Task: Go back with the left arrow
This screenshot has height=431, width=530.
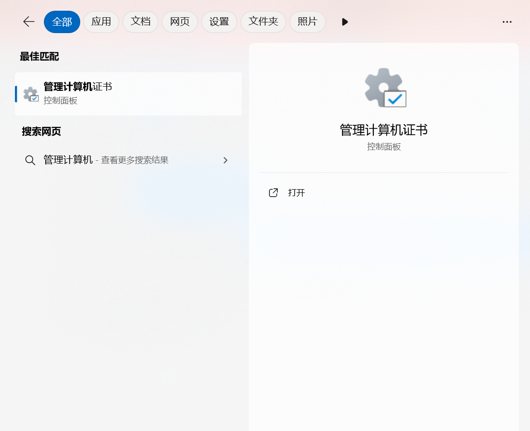Action: [x=29, y=22]
